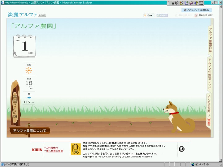Click the IME input mode A indicator
Viewport: 223px width, 167px height.
click(x=173, y=3)
